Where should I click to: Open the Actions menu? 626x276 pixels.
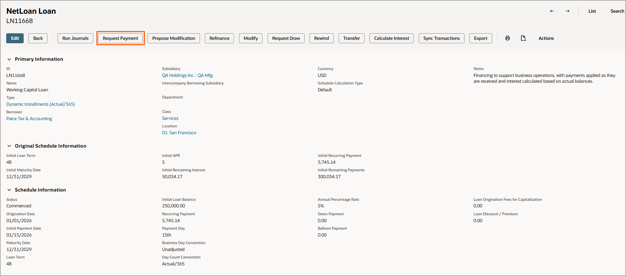click(546, 38)
